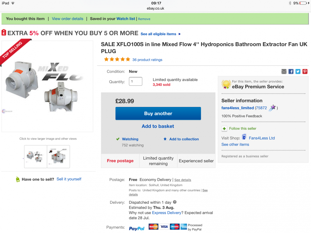Viewport: 311px width, 233px height.
Task: Remove item from Watch list
Action: click(144, 19)
